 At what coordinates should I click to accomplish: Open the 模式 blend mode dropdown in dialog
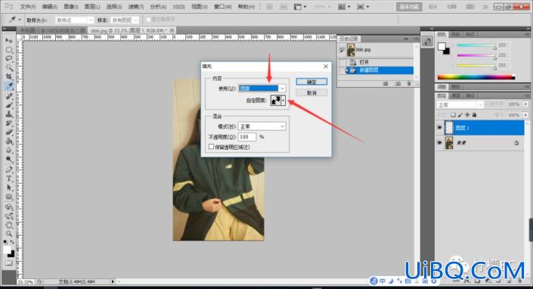pyautogui.click(x=262, y=126)
